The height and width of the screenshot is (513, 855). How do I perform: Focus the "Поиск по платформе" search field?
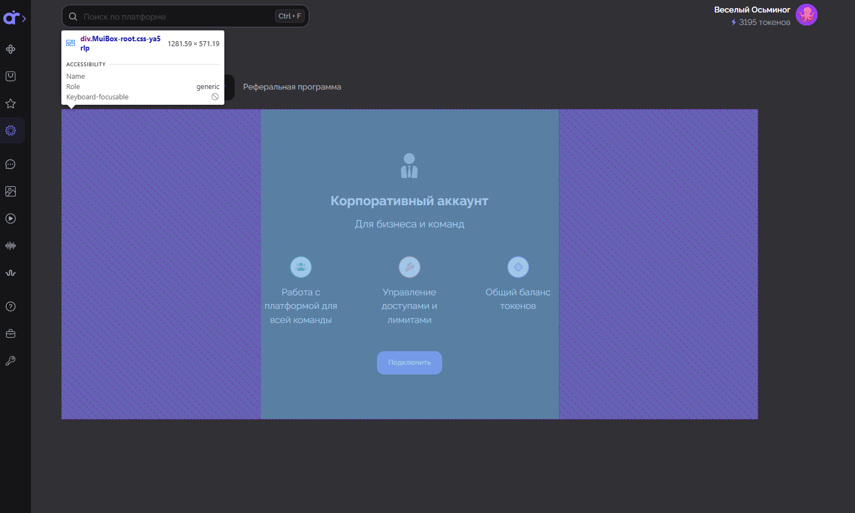pyautogui.click(x=185, y=16)
